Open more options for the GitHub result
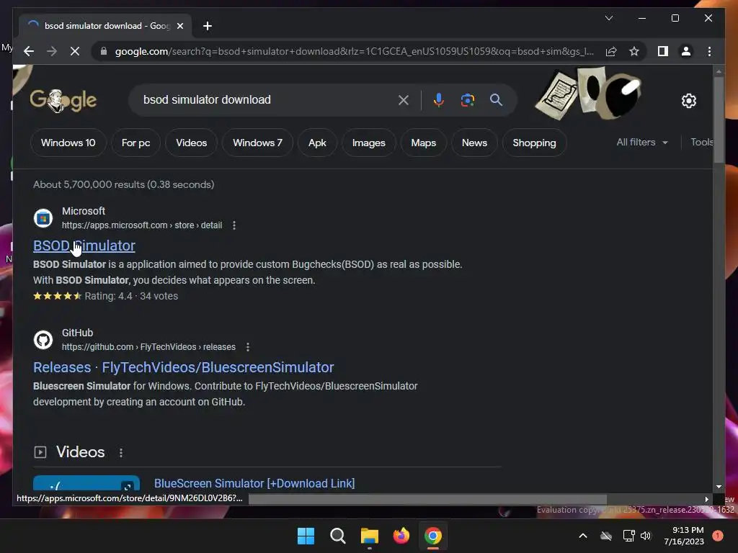738x553 pixels. [x=248, y=347]
